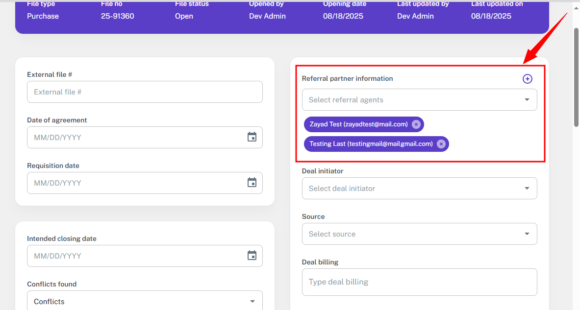Open the Intended closing date calendar picker
Screen dimensions: 580x310
point(252,256)
